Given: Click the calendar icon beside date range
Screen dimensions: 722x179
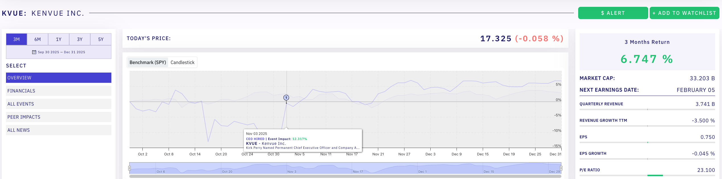Looking at the screenshot, I should point(34,52).
